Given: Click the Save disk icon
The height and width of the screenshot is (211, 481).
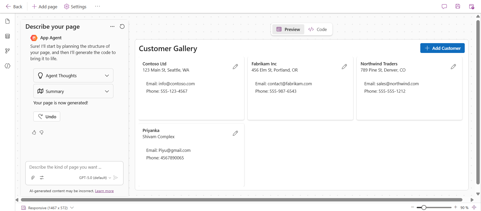Looking at the screenshot, I should 458,6.
